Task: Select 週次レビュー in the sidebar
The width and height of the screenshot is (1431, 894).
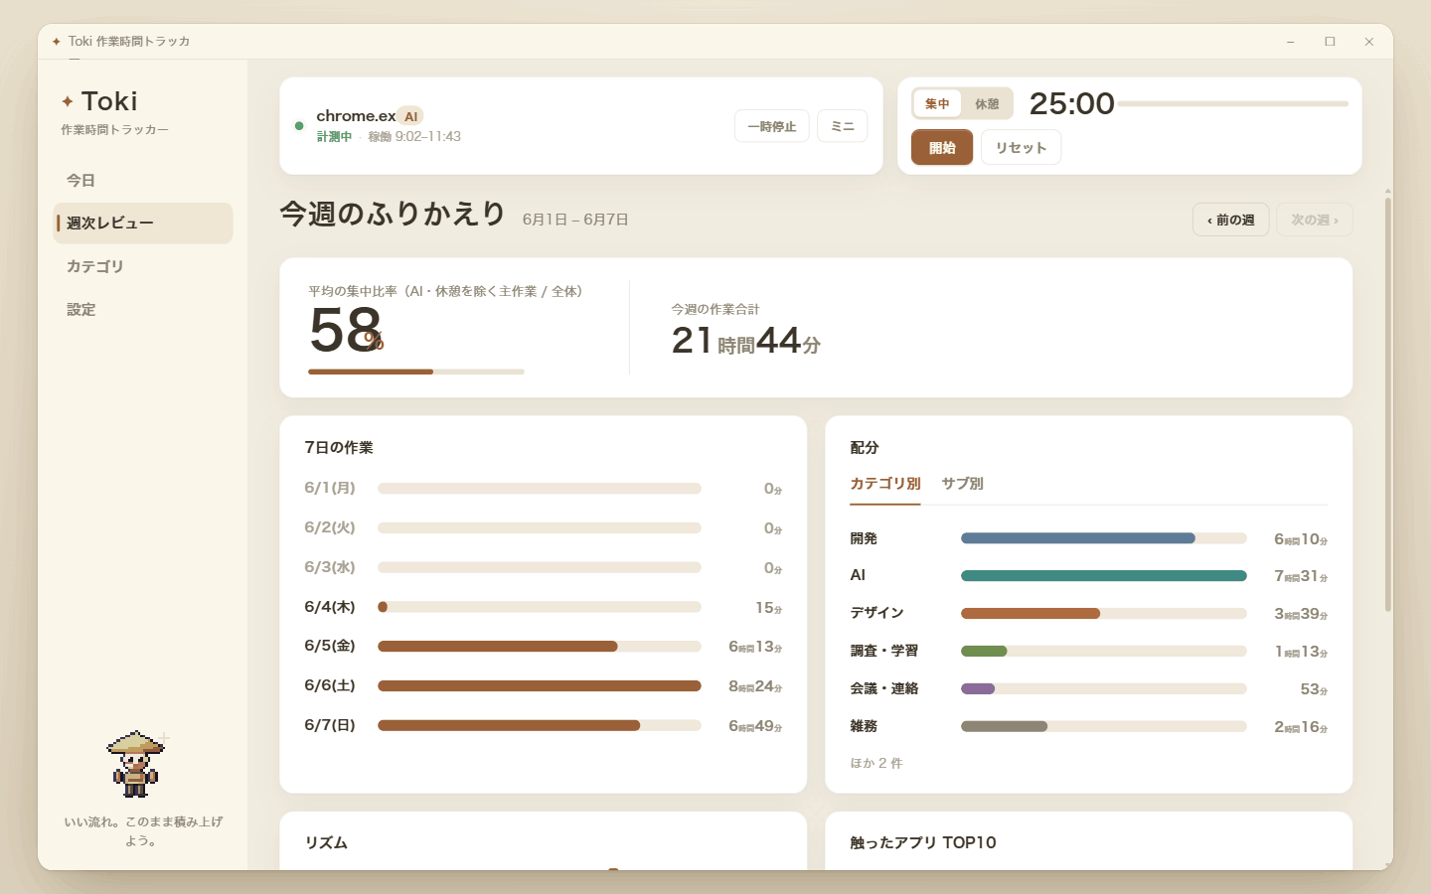Action: [143, 223]
